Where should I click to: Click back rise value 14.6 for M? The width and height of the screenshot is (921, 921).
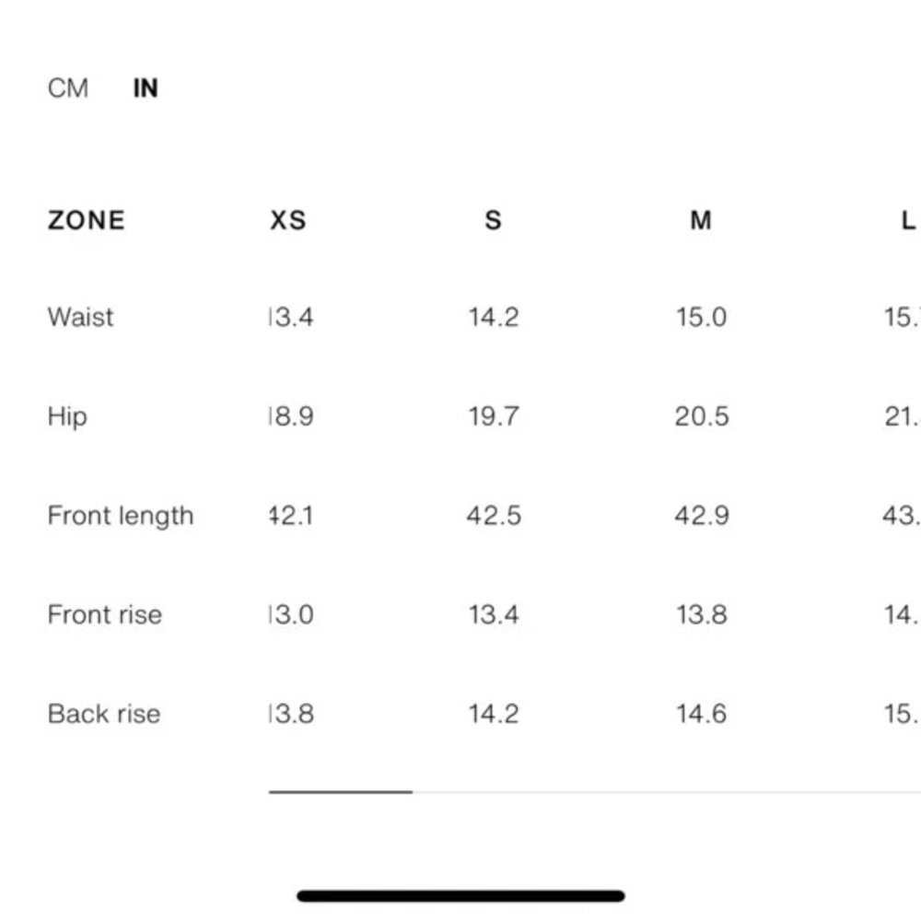tap(702, 715)
